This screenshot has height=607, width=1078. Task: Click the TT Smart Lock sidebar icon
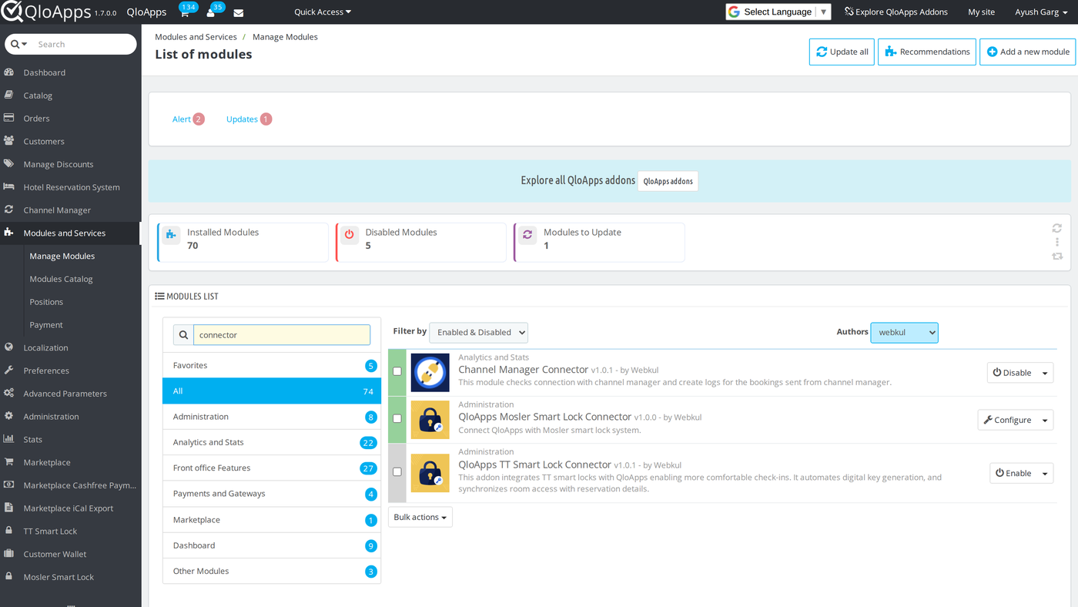(9, 531)
